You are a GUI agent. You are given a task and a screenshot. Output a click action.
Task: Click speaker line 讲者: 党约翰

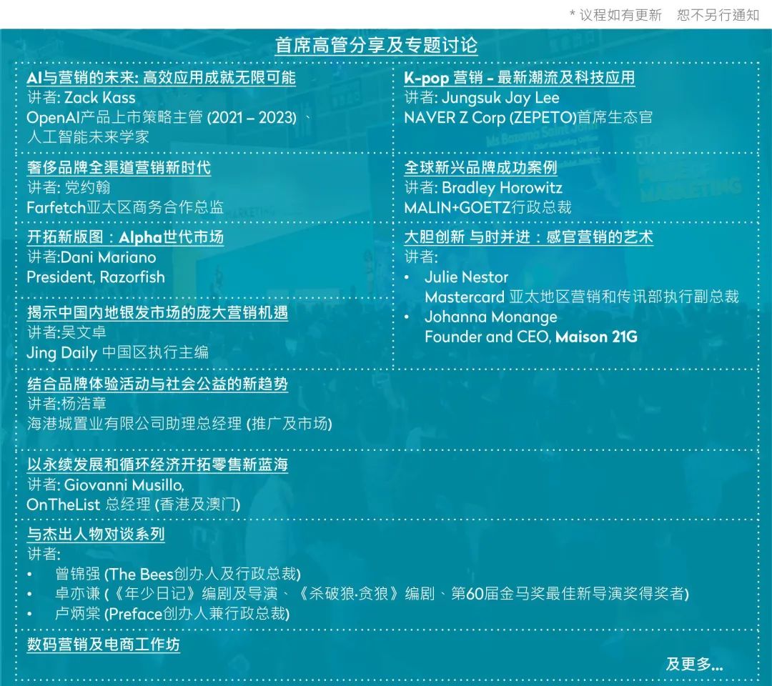(69, 187)
